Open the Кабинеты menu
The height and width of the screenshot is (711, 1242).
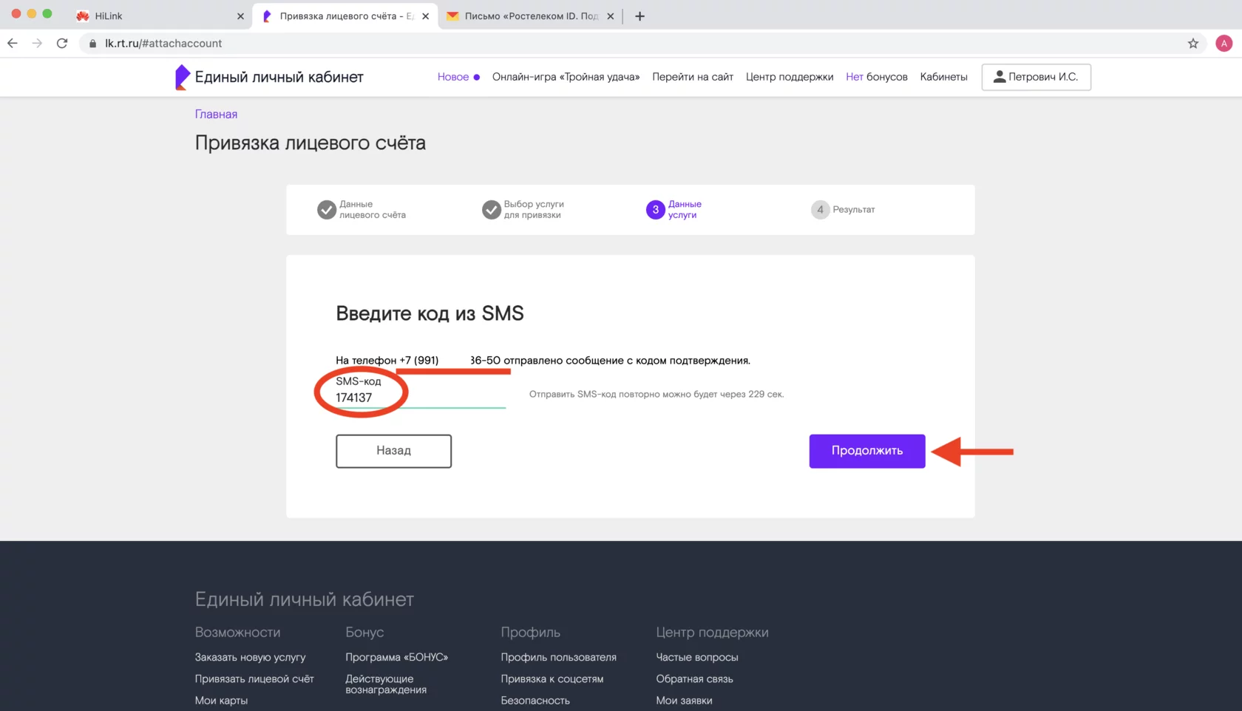pyautogui.click(x=943, y=77)
